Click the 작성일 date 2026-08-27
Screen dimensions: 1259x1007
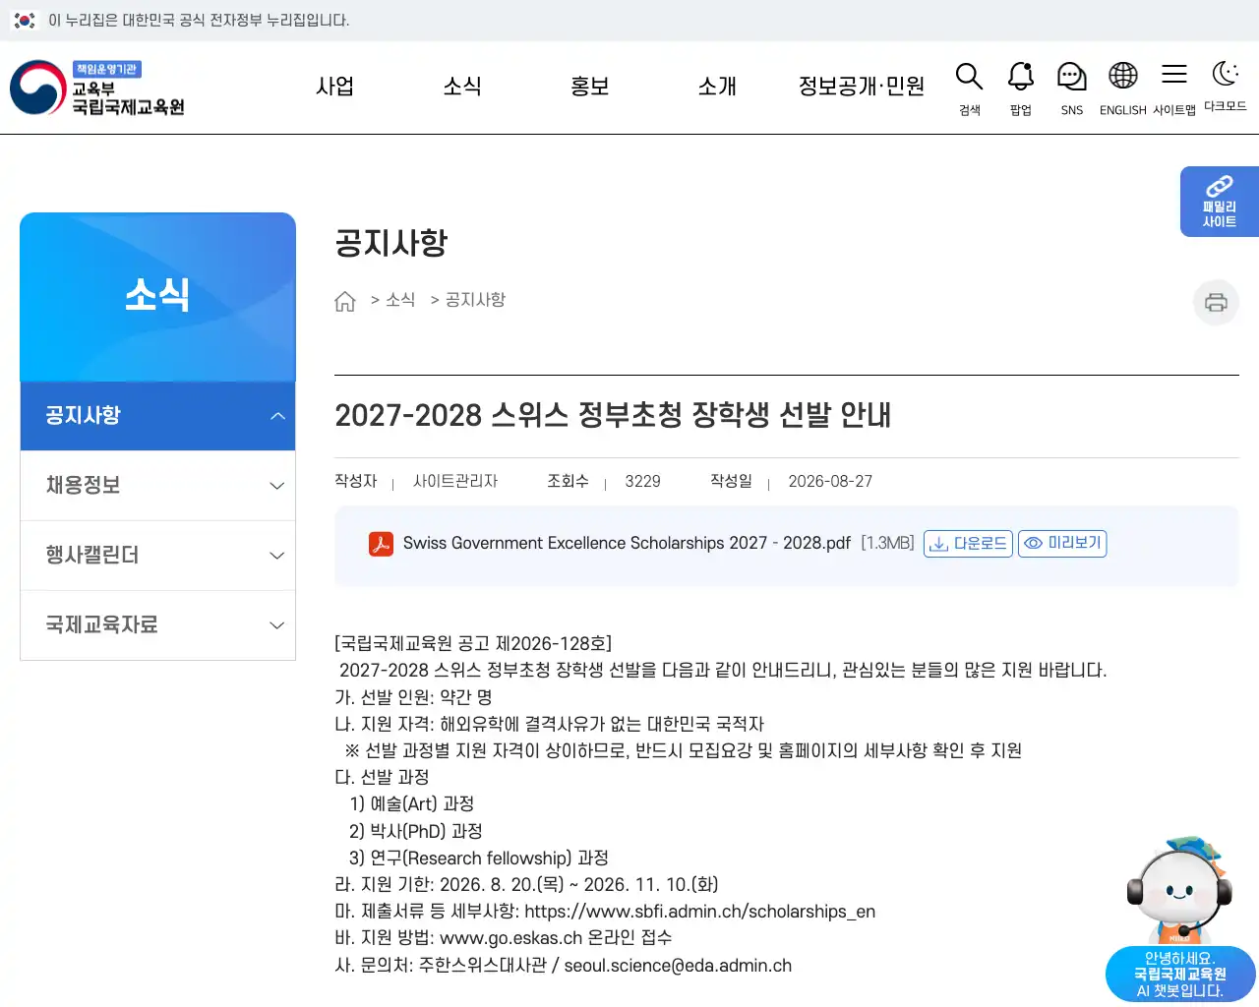(830, 482)
